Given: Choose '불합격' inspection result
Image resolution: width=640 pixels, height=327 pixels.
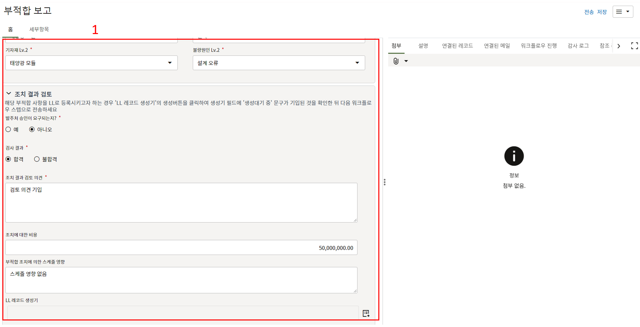Looking at the screenshot, I should pos(37,159).
